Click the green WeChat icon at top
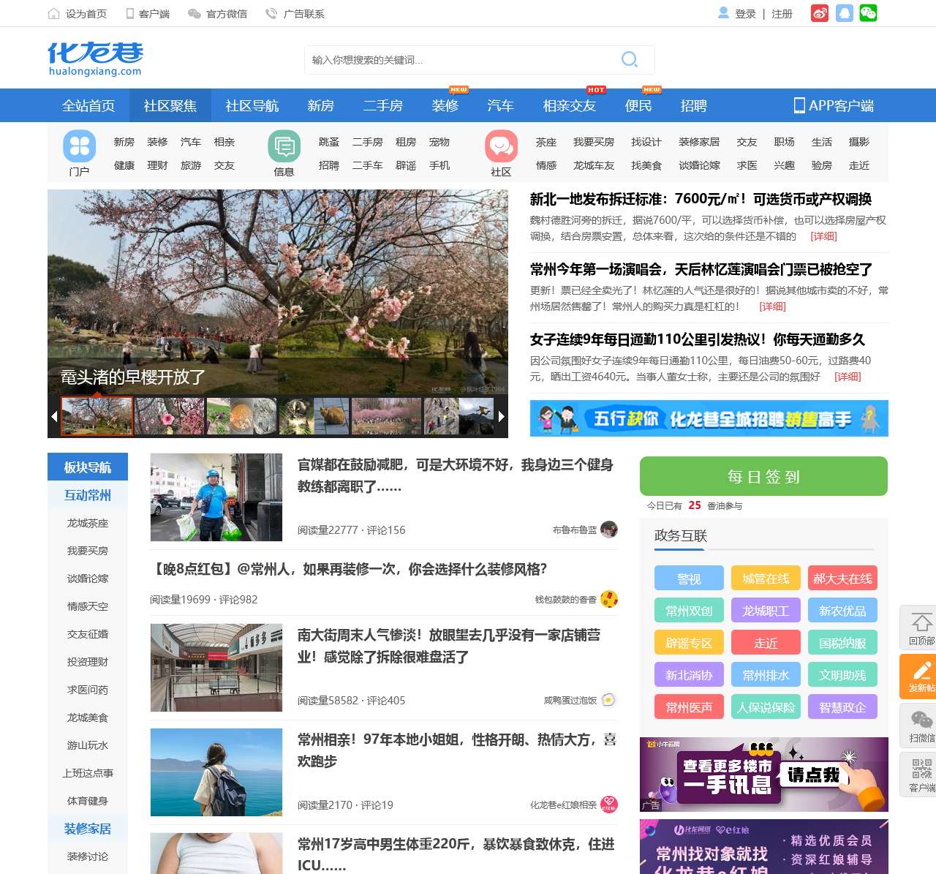The height and width of the screenshot is (874, 936). point(868,13)
